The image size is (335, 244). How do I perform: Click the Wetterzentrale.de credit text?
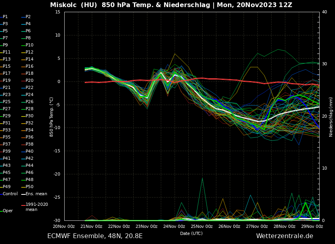click(285, 236)
